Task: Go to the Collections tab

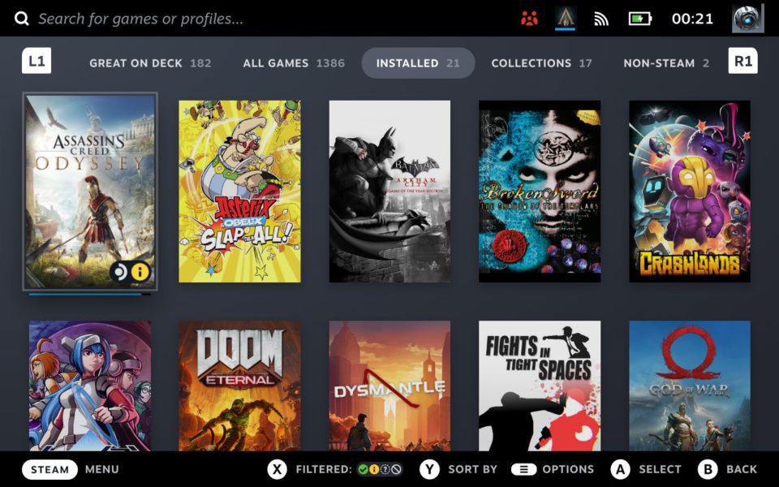Action: click(x=541, y=62)
